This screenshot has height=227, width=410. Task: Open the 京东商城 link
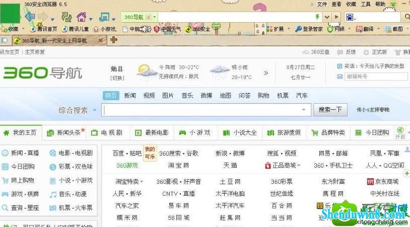[383, 182]
